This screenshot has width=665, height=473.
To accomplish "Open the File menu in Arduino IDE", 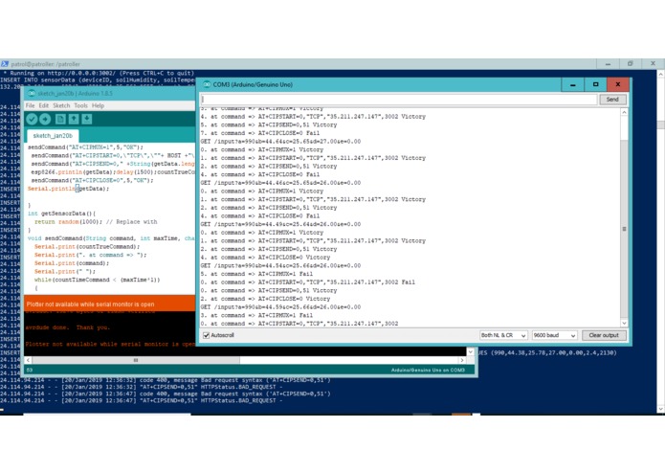I will [x=30, y=105].
